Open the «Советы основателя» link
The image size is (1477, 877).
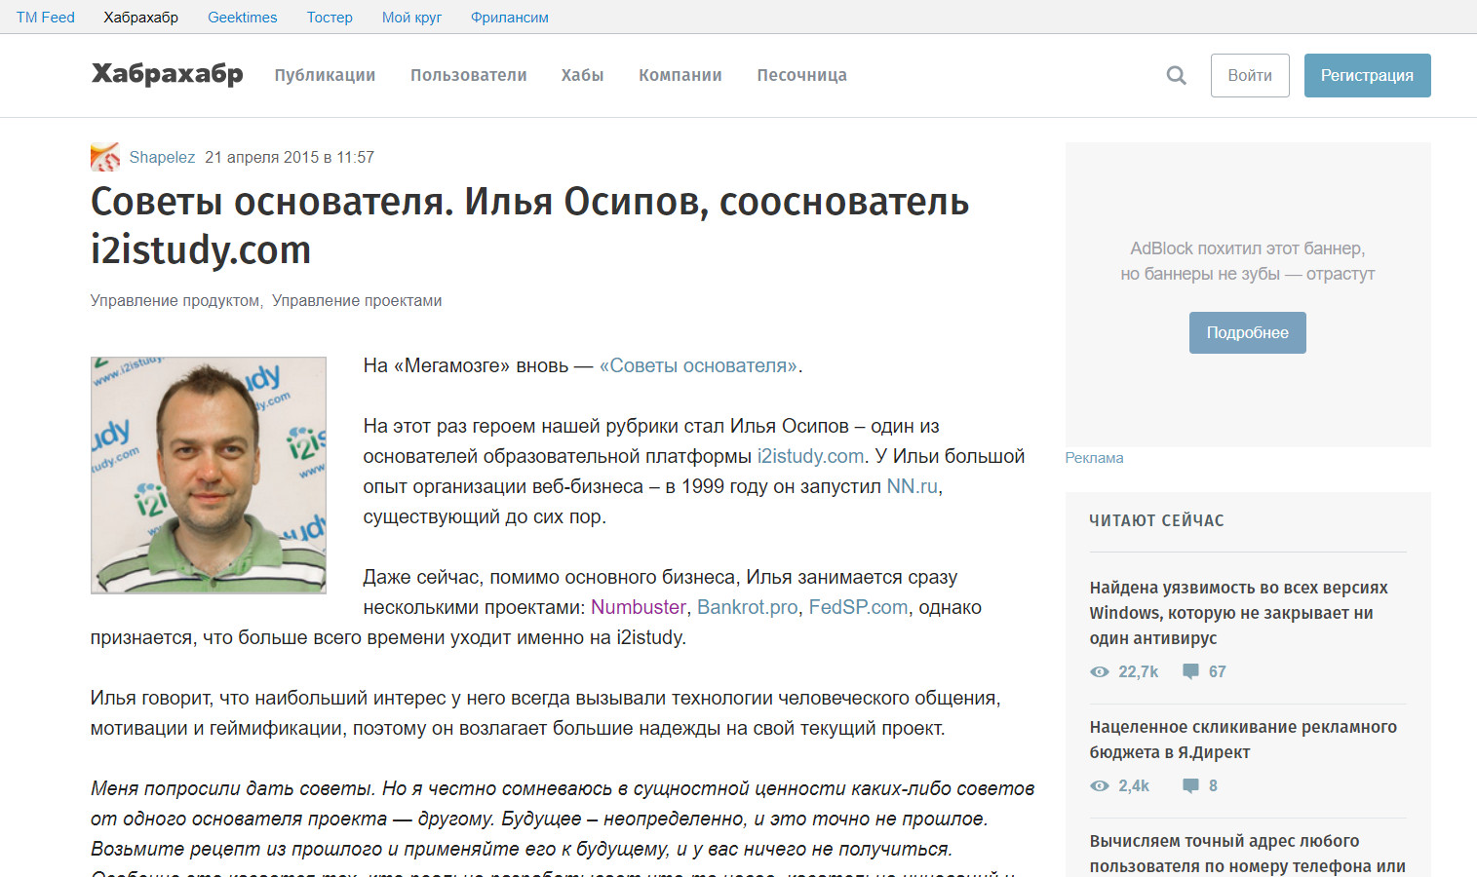(698, 365)
